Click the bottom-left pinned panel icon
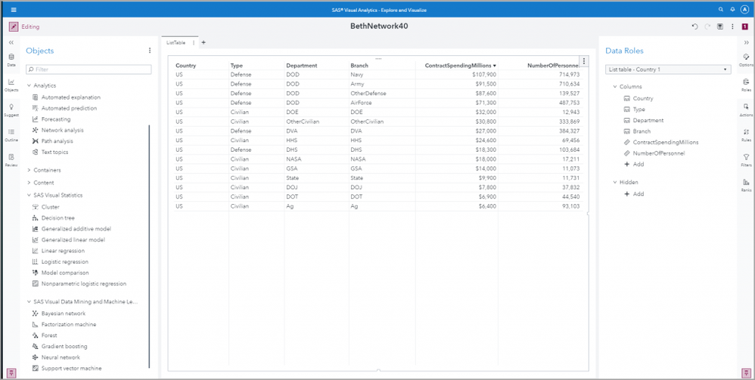 coord(11,372)
